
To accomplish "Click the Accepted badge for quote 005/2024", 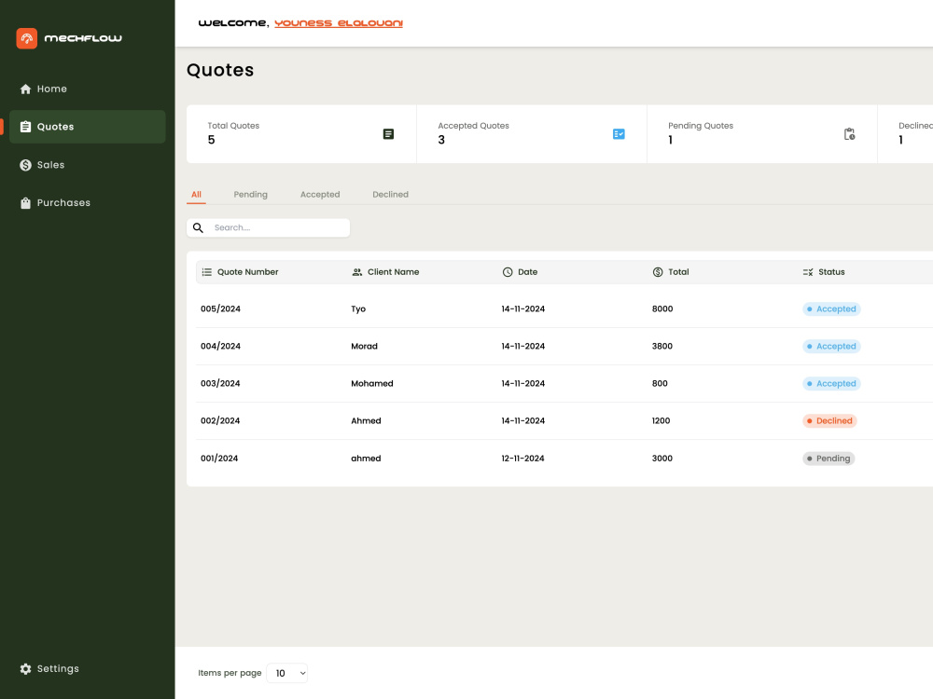I will point(831,309).
